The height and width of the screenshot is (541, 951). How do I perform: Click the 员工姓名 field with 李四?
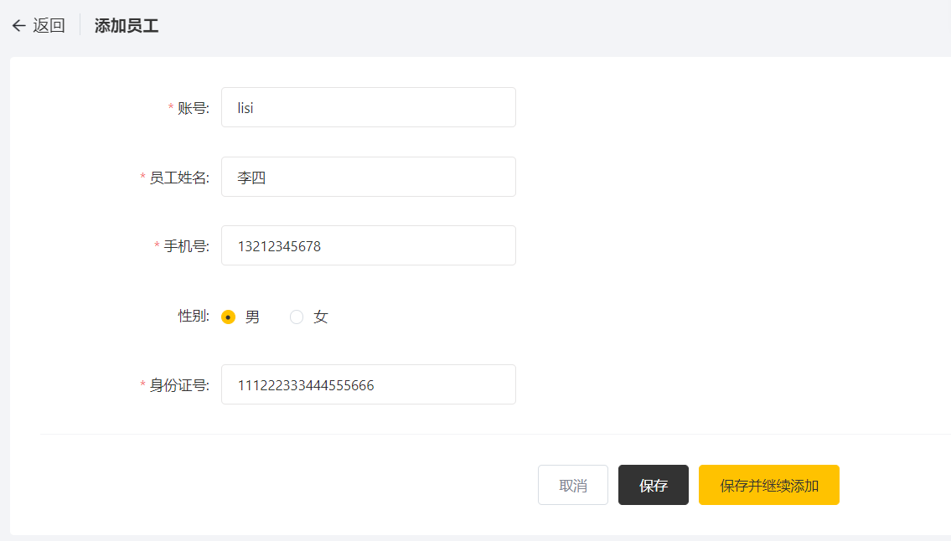click(x=368, y=177)
